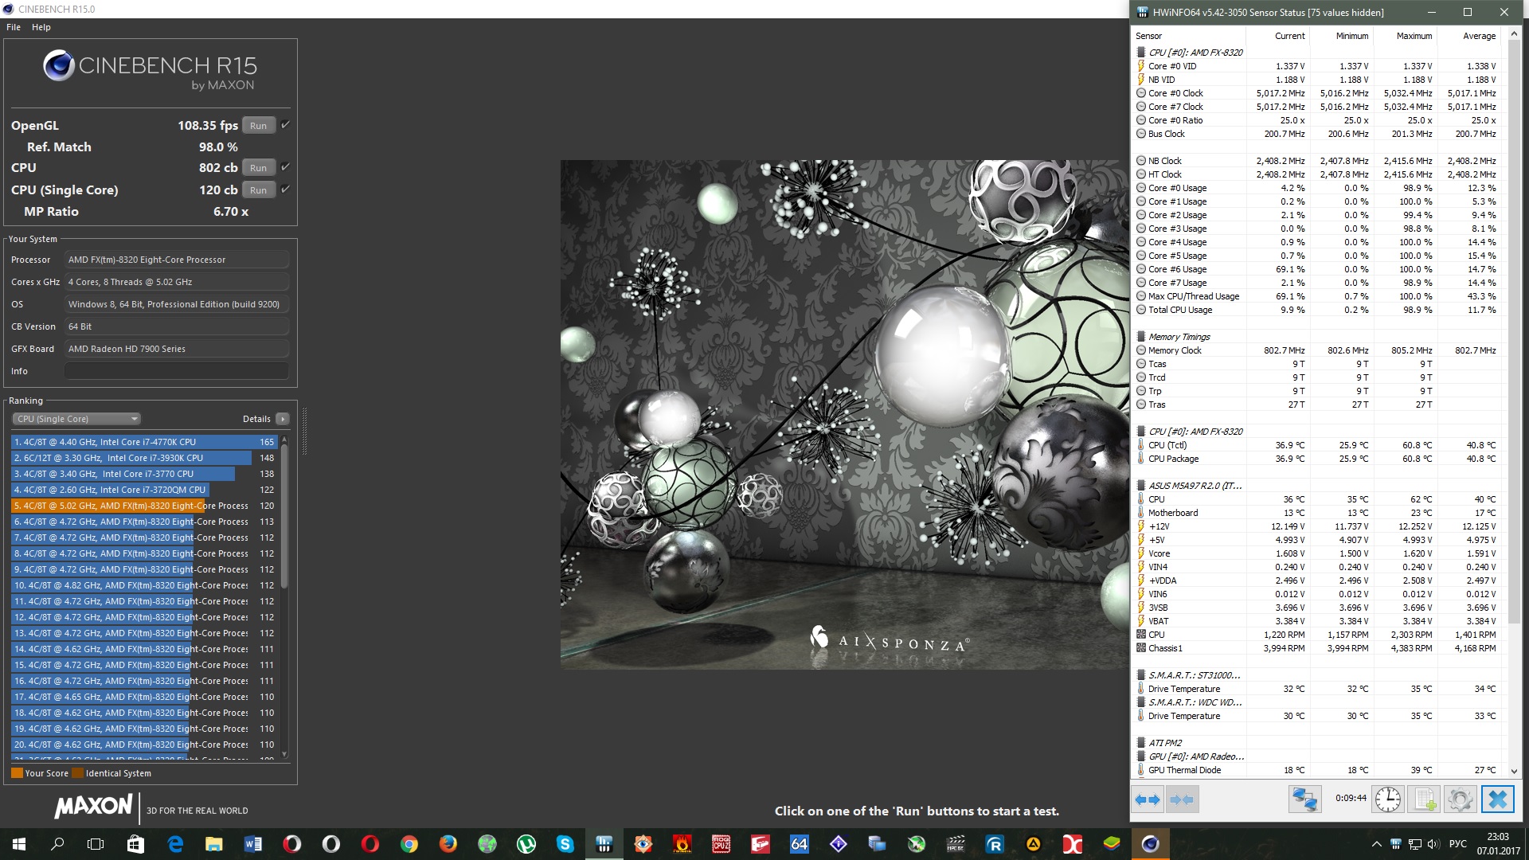Viewport: 1529px width, 860px height.
Task: Open the File menu
Action: [x=14, y=27]
